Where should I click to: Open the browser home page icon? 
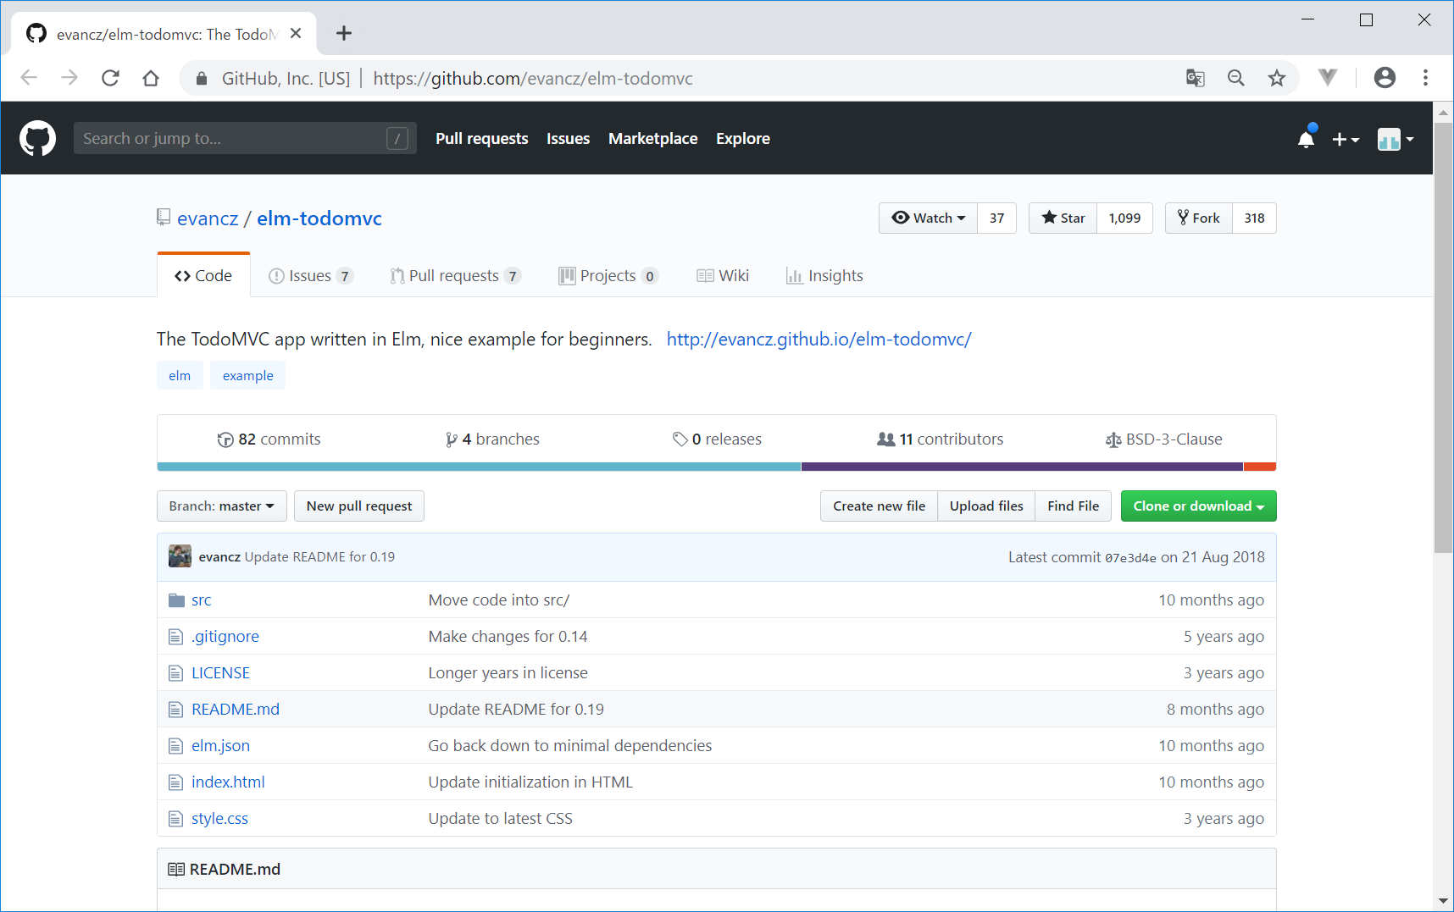coord(151,79)
